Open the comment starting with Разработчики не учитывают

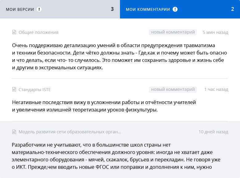116,156
